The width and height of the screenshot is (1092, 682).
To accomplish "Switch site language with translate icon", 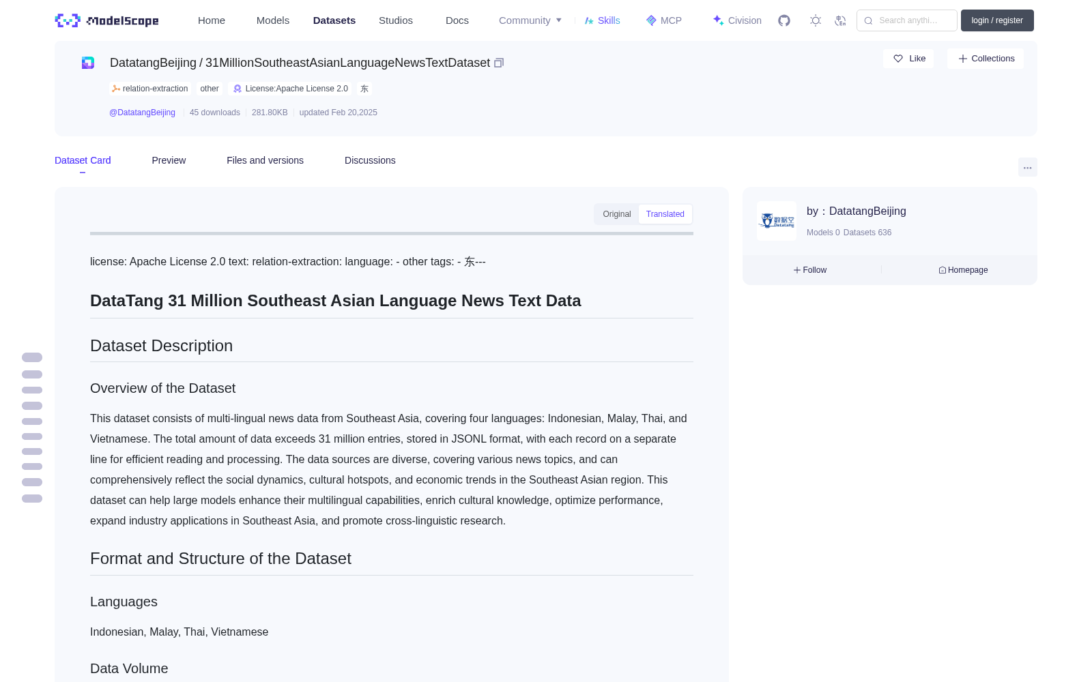I will pyautogui.click(x=841, y=20).
